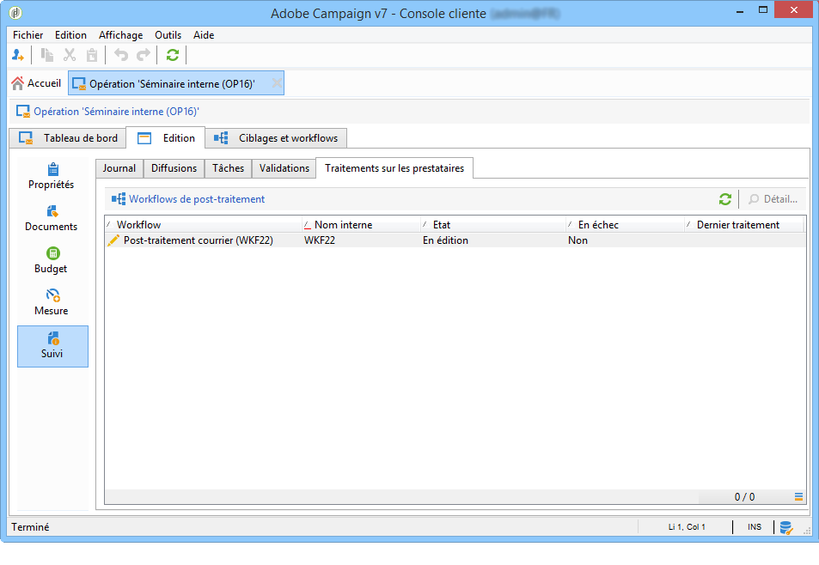This screenshot has height=565, width=819.
Task: Click the pencil icon of Post-traitement courrier row
Action: coord(113,240)
